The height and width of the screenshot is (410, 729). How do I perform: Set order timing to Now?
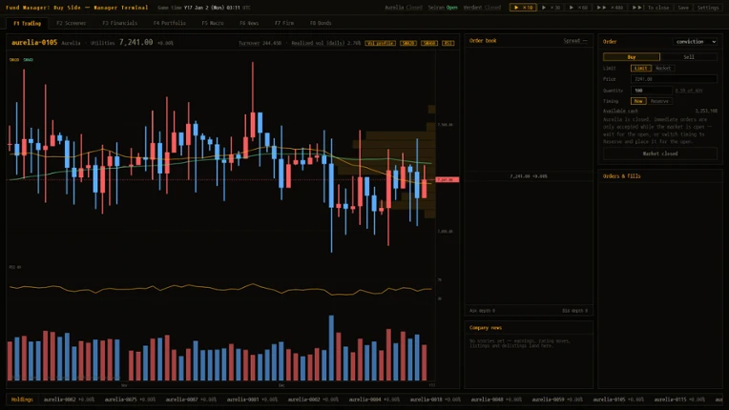pos(638,101)
